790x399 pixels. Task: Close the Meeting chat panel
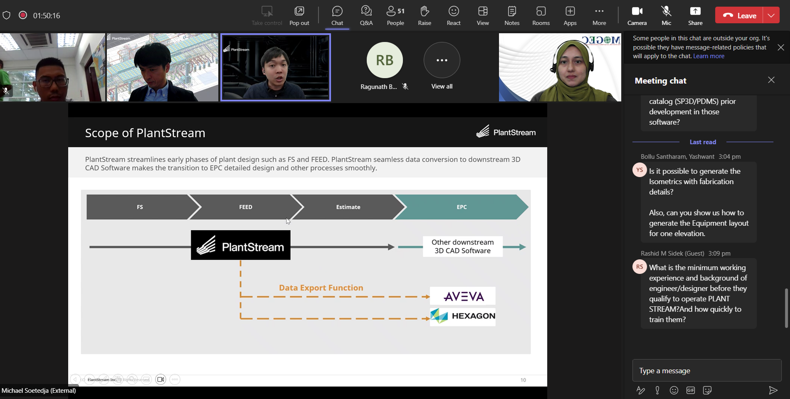[x=771, y=80]
